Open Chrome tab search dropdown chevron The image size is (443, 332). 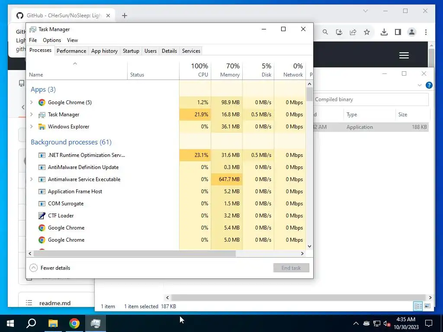click(365, 11)
